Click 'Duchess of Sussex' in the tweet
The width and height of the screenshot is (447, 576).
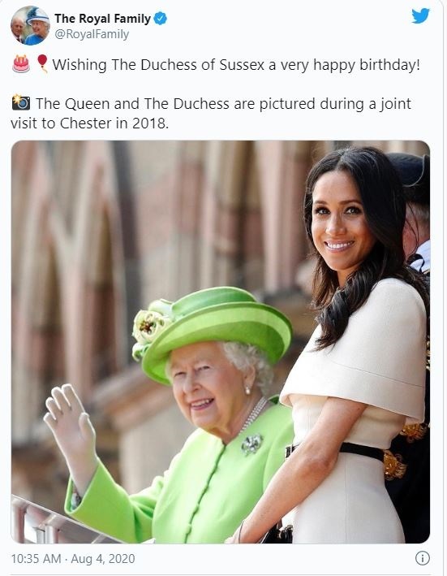pos(202,65)
